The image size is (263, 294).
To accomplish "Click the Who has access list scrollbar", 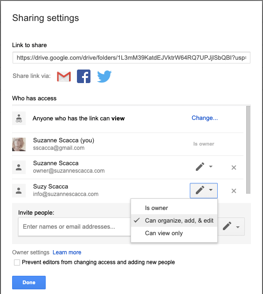I will (x=248, y=150).
